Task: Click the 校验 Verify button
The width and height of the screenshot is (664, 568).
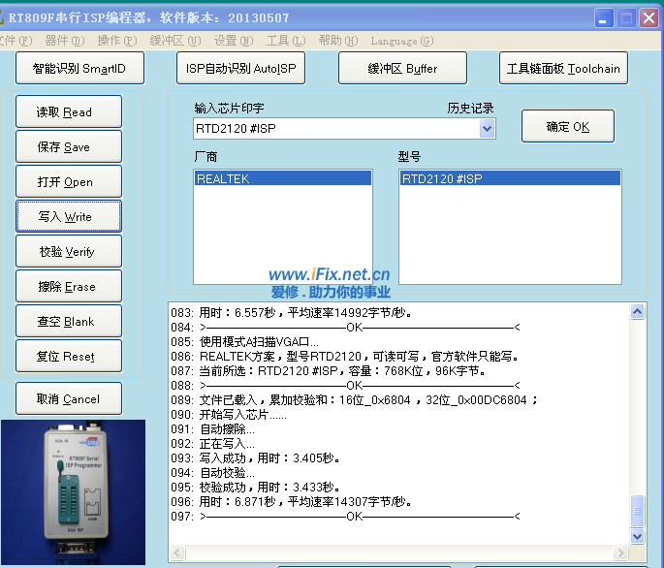Action: [68, 252]
